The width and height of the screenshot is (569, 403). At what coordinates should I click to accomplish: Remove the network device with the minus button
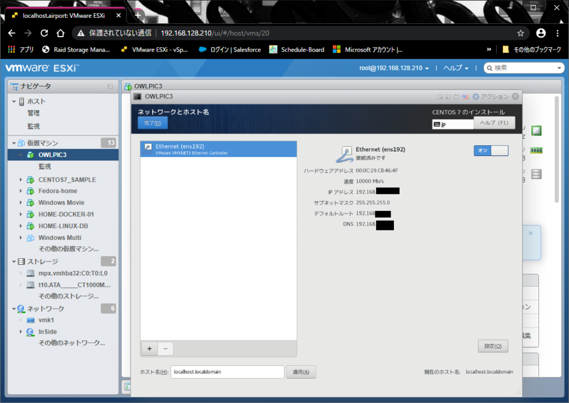pos(166,349)
